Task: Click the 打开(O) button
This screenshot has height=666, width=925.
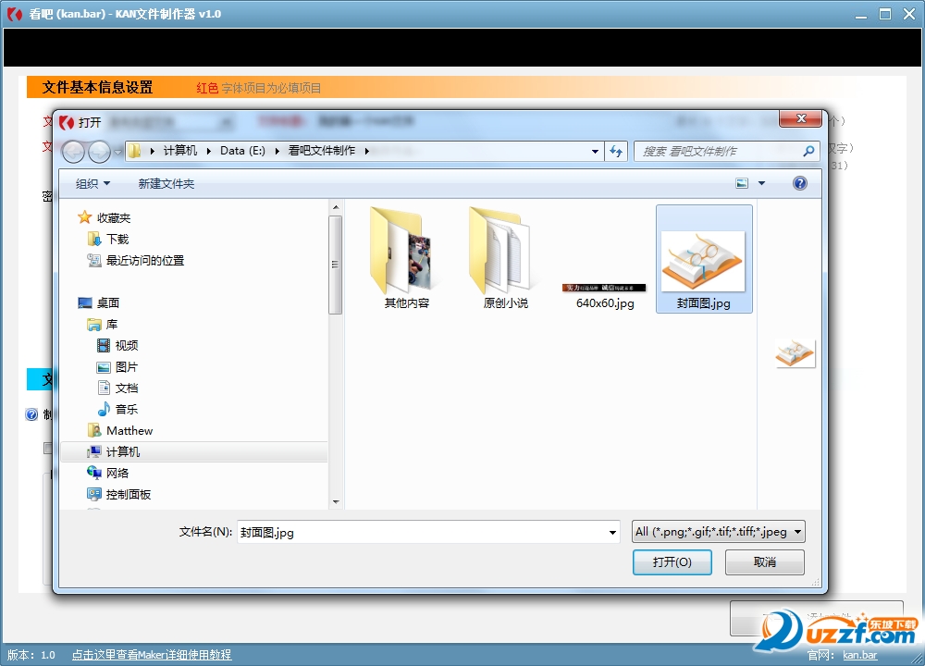Action: (672, 562)
